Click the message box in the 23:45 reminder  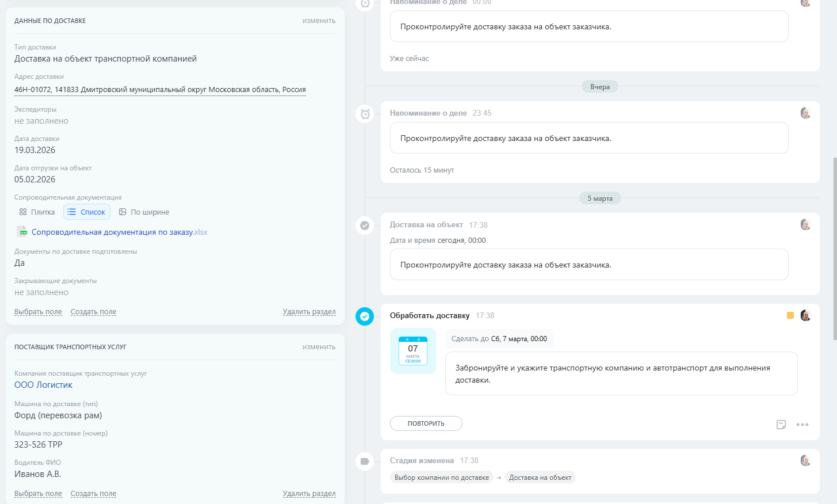pyautogui.click(x=589, y=138)
